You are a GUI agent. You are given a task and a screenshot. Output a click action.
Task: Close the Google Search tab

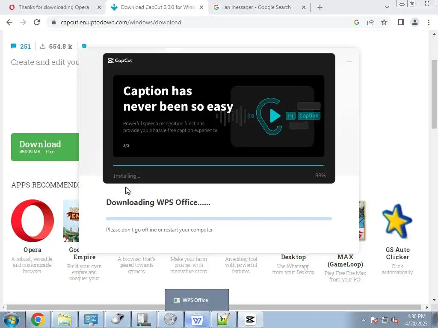coord(304,8)
